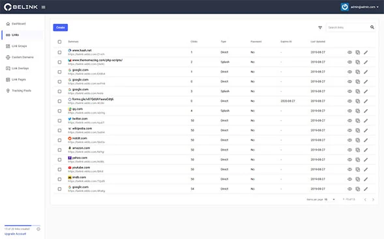
Task: View stats eye icon for wikipedia.com row
Action: [x=349, y=131]
